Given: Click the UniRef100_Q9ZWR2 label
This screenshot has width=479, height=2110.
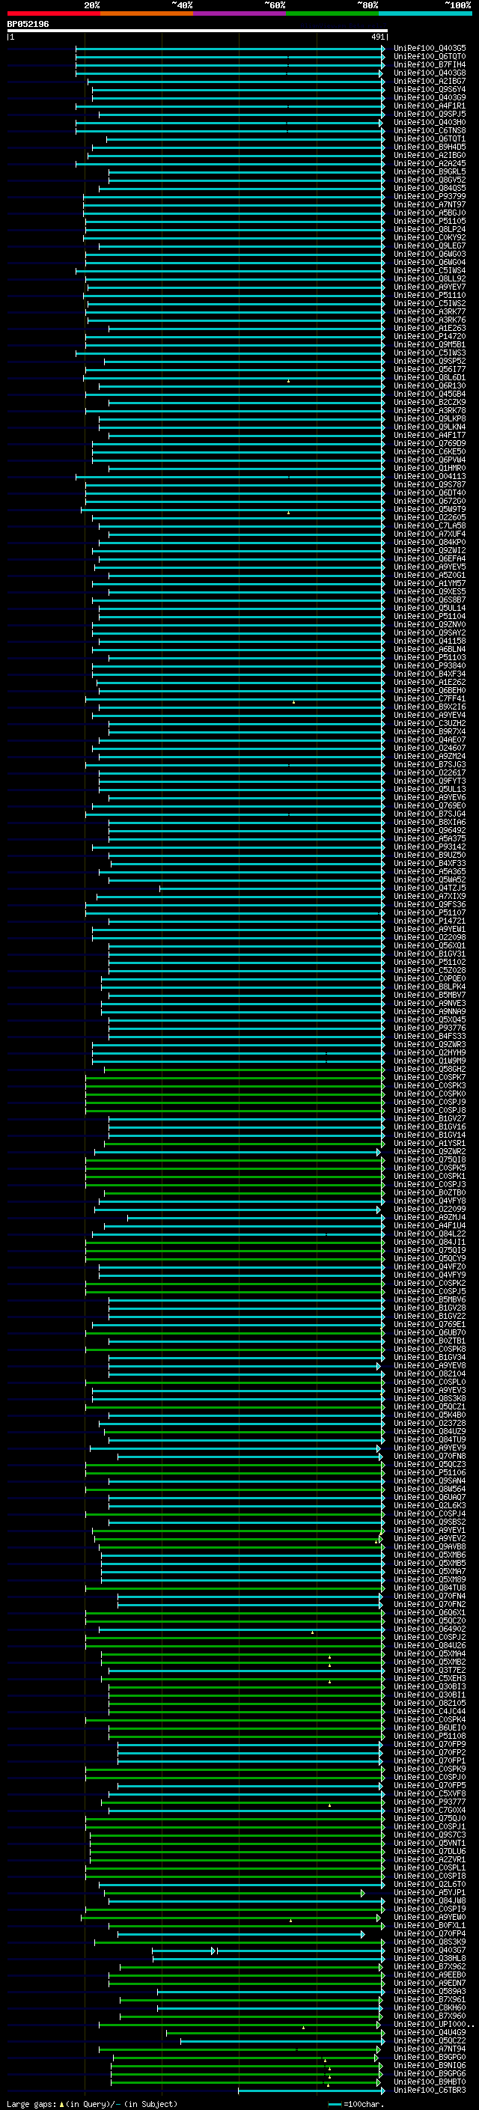Looking at the screenshot, I should point(430,1152).
